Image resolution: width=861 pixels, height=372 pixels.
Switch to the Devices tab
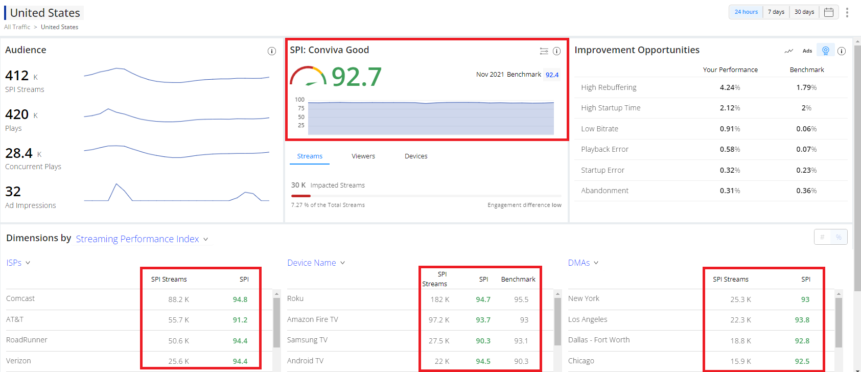click(416, 156)
